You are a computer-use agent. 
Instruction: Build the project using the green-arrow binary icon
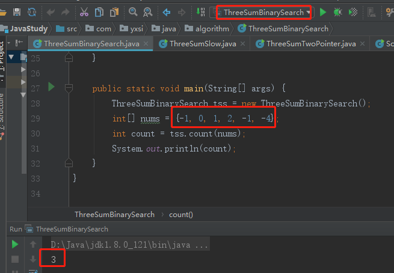200,12
